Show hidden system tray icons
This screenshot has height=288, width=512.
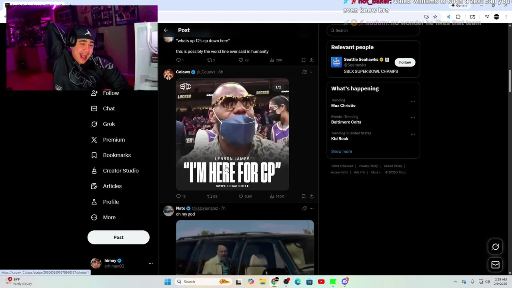coord(455,282)
